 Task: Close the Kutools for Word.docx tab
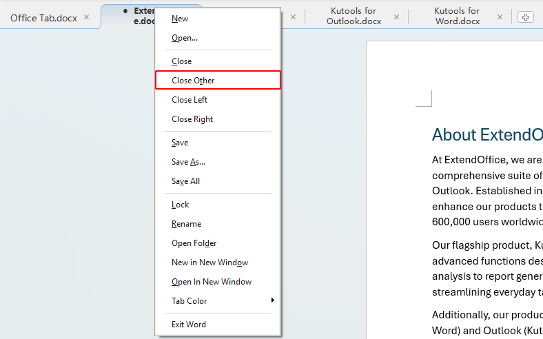(x=500, y=17)
